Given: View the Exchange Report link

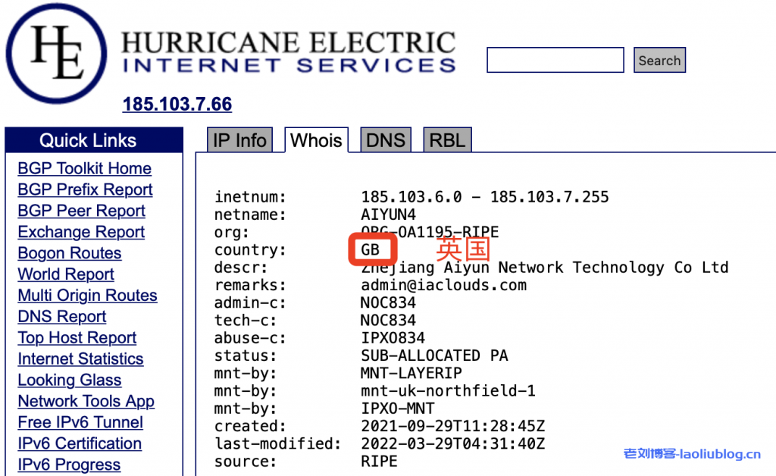Looking at the screenshot, I should (x=81, y=233).
